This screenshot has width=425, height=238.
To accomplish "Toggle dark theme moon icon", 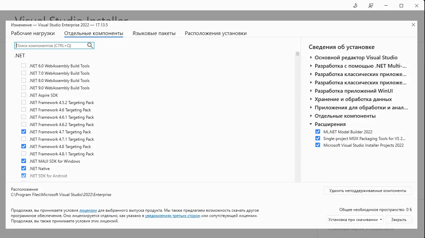I will [x=355, y=6].
